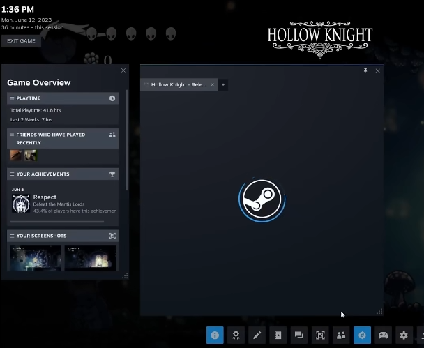Pin the browser window with the pin icon
This screenshot has height=348, width=424.
pos(365,70)
